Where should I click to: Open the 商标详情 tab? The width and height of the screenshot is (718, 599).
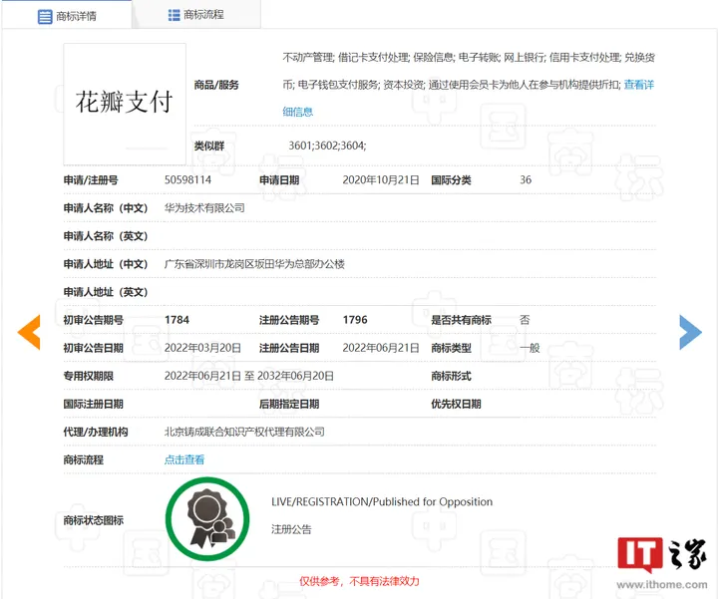(67, 16)
